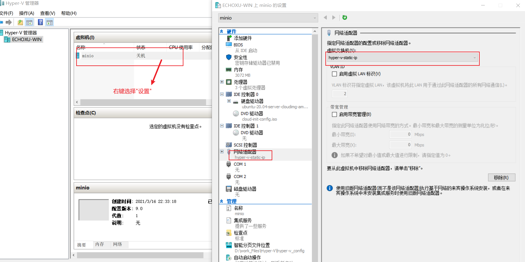
Task: Expand 硬盘驱动器 tree node
Action: (x=229, y=101)
